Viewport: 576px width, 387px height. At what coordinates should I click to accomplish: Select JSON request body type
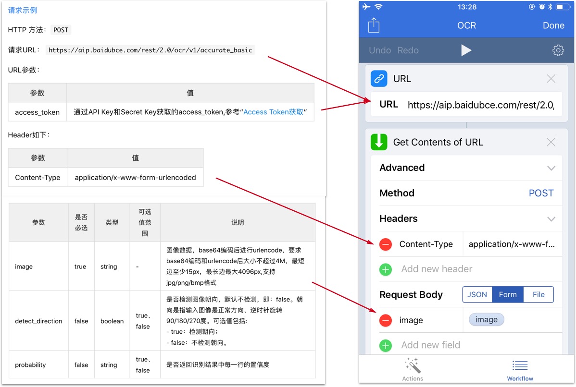click(x=477, y=295)
